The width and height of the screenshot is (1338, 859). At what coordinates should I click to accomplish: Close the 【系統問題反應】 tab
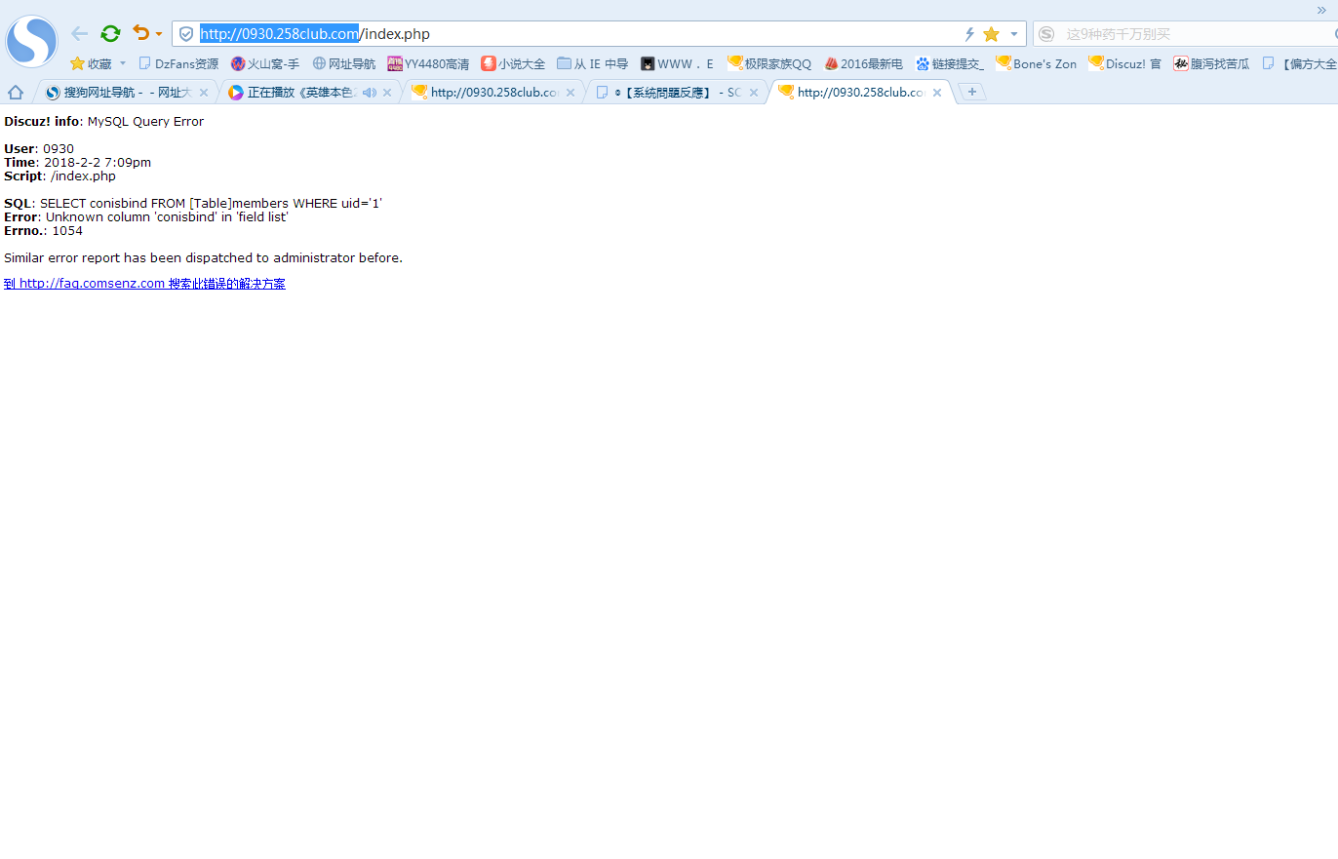pyautogui.click(x=754, y=93)
